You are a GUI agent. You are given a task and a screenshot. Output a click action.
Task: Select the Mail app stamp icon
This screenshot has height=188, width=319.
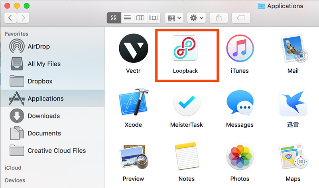[294, 48]
